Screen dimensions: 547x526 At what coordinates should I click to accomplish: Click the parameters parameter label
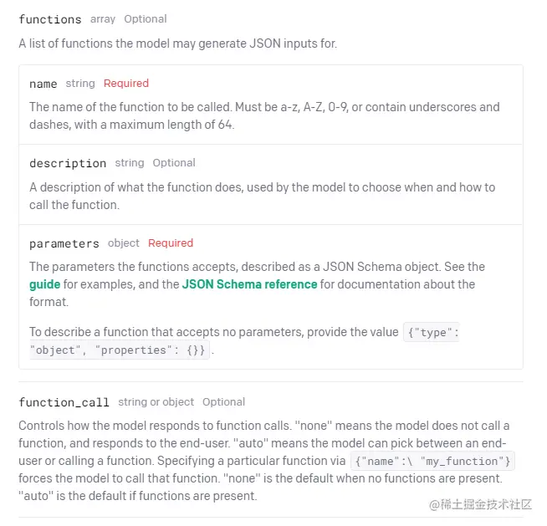tap(64, 243)
